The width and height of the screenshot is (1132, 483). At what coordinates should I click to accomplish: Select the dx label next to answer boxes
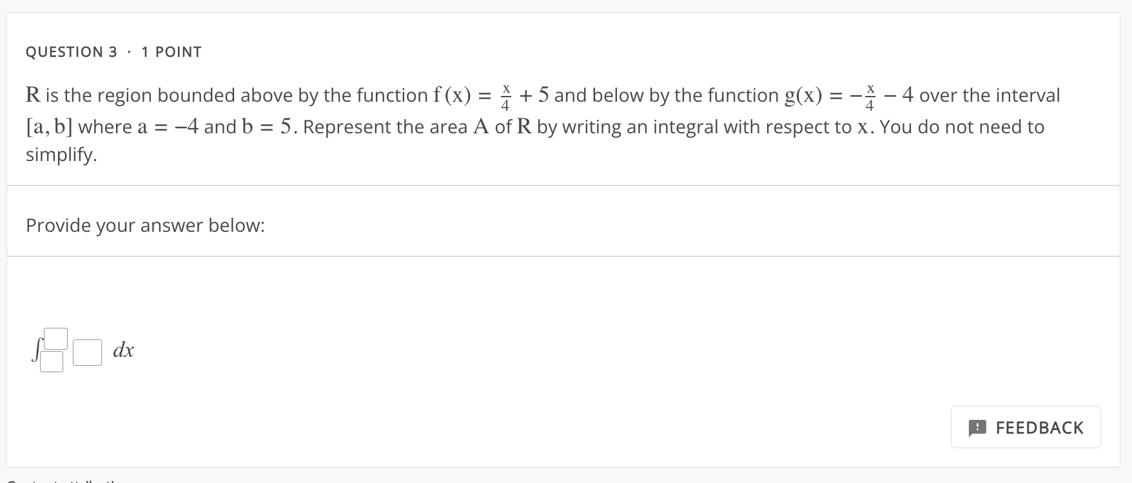[x=122, y=350]
